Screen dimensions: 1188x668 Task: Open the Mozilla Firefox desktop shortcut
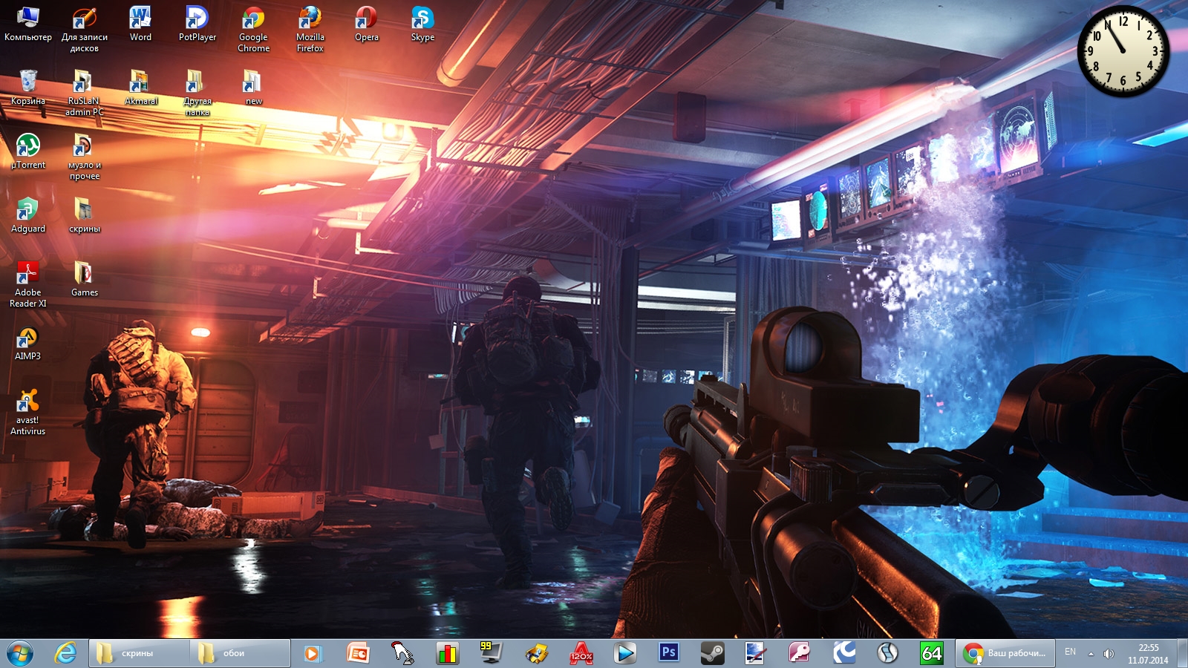310,30
